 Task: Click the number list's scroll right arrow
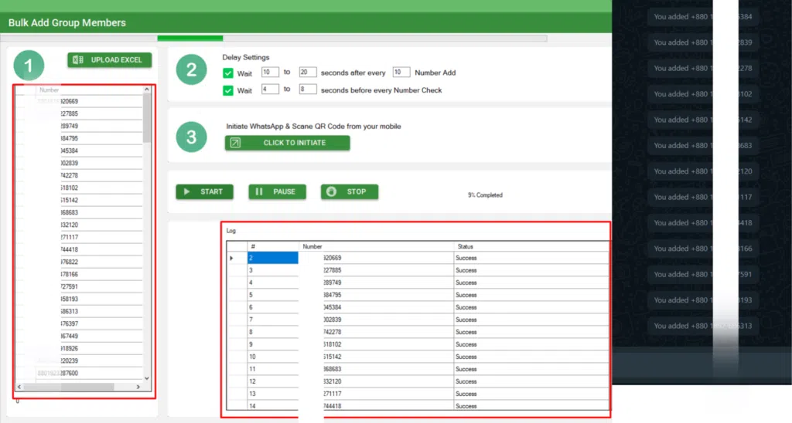[138, 387]
